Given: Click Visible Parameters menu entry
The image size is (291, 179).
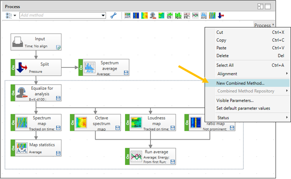Looking at the screenshot, I should [235, 100].
